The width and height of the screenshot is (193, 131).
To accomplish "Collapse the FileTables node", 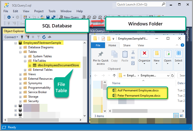I will coord(25,61).
